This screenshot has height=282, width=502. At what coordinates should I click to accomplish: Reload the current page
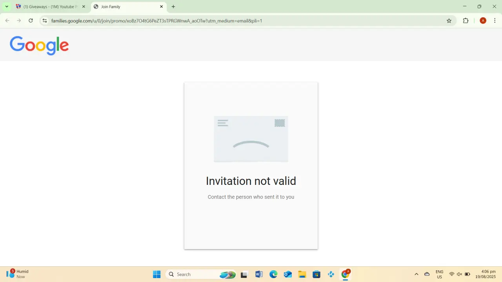(31, 21)
